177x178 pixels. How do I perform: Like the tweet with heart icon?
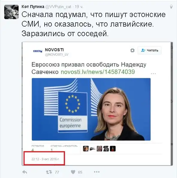click(73, 172)
